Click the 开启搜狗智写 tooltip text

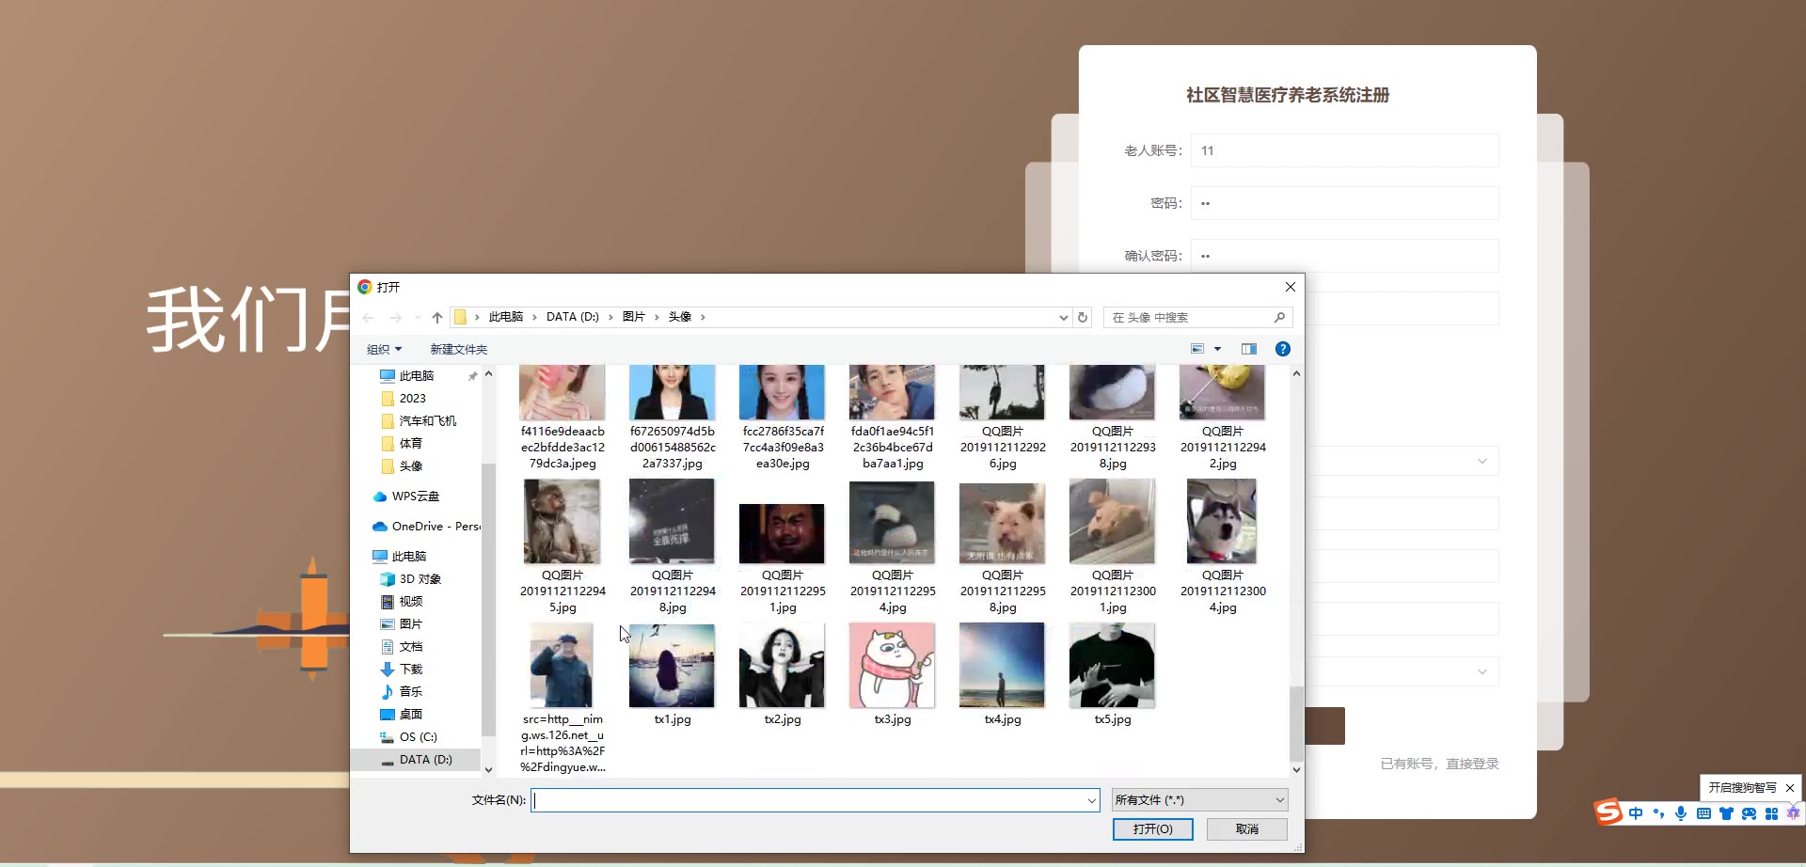pos(1742,788)
